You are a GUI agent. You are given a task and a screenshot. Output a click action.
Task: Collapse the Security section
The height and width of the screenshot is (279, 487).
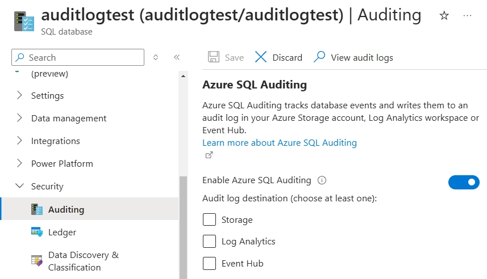point(47,186)
